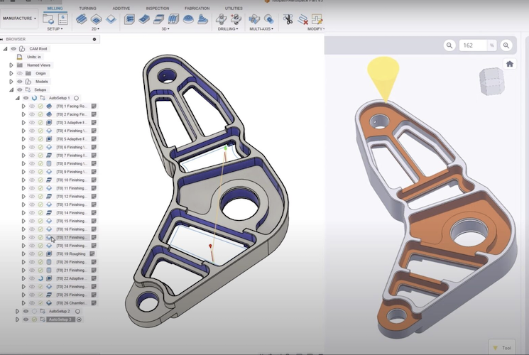
Task: Select the 3D Steep and Shallow icon
Action: (x=158, y=19)
